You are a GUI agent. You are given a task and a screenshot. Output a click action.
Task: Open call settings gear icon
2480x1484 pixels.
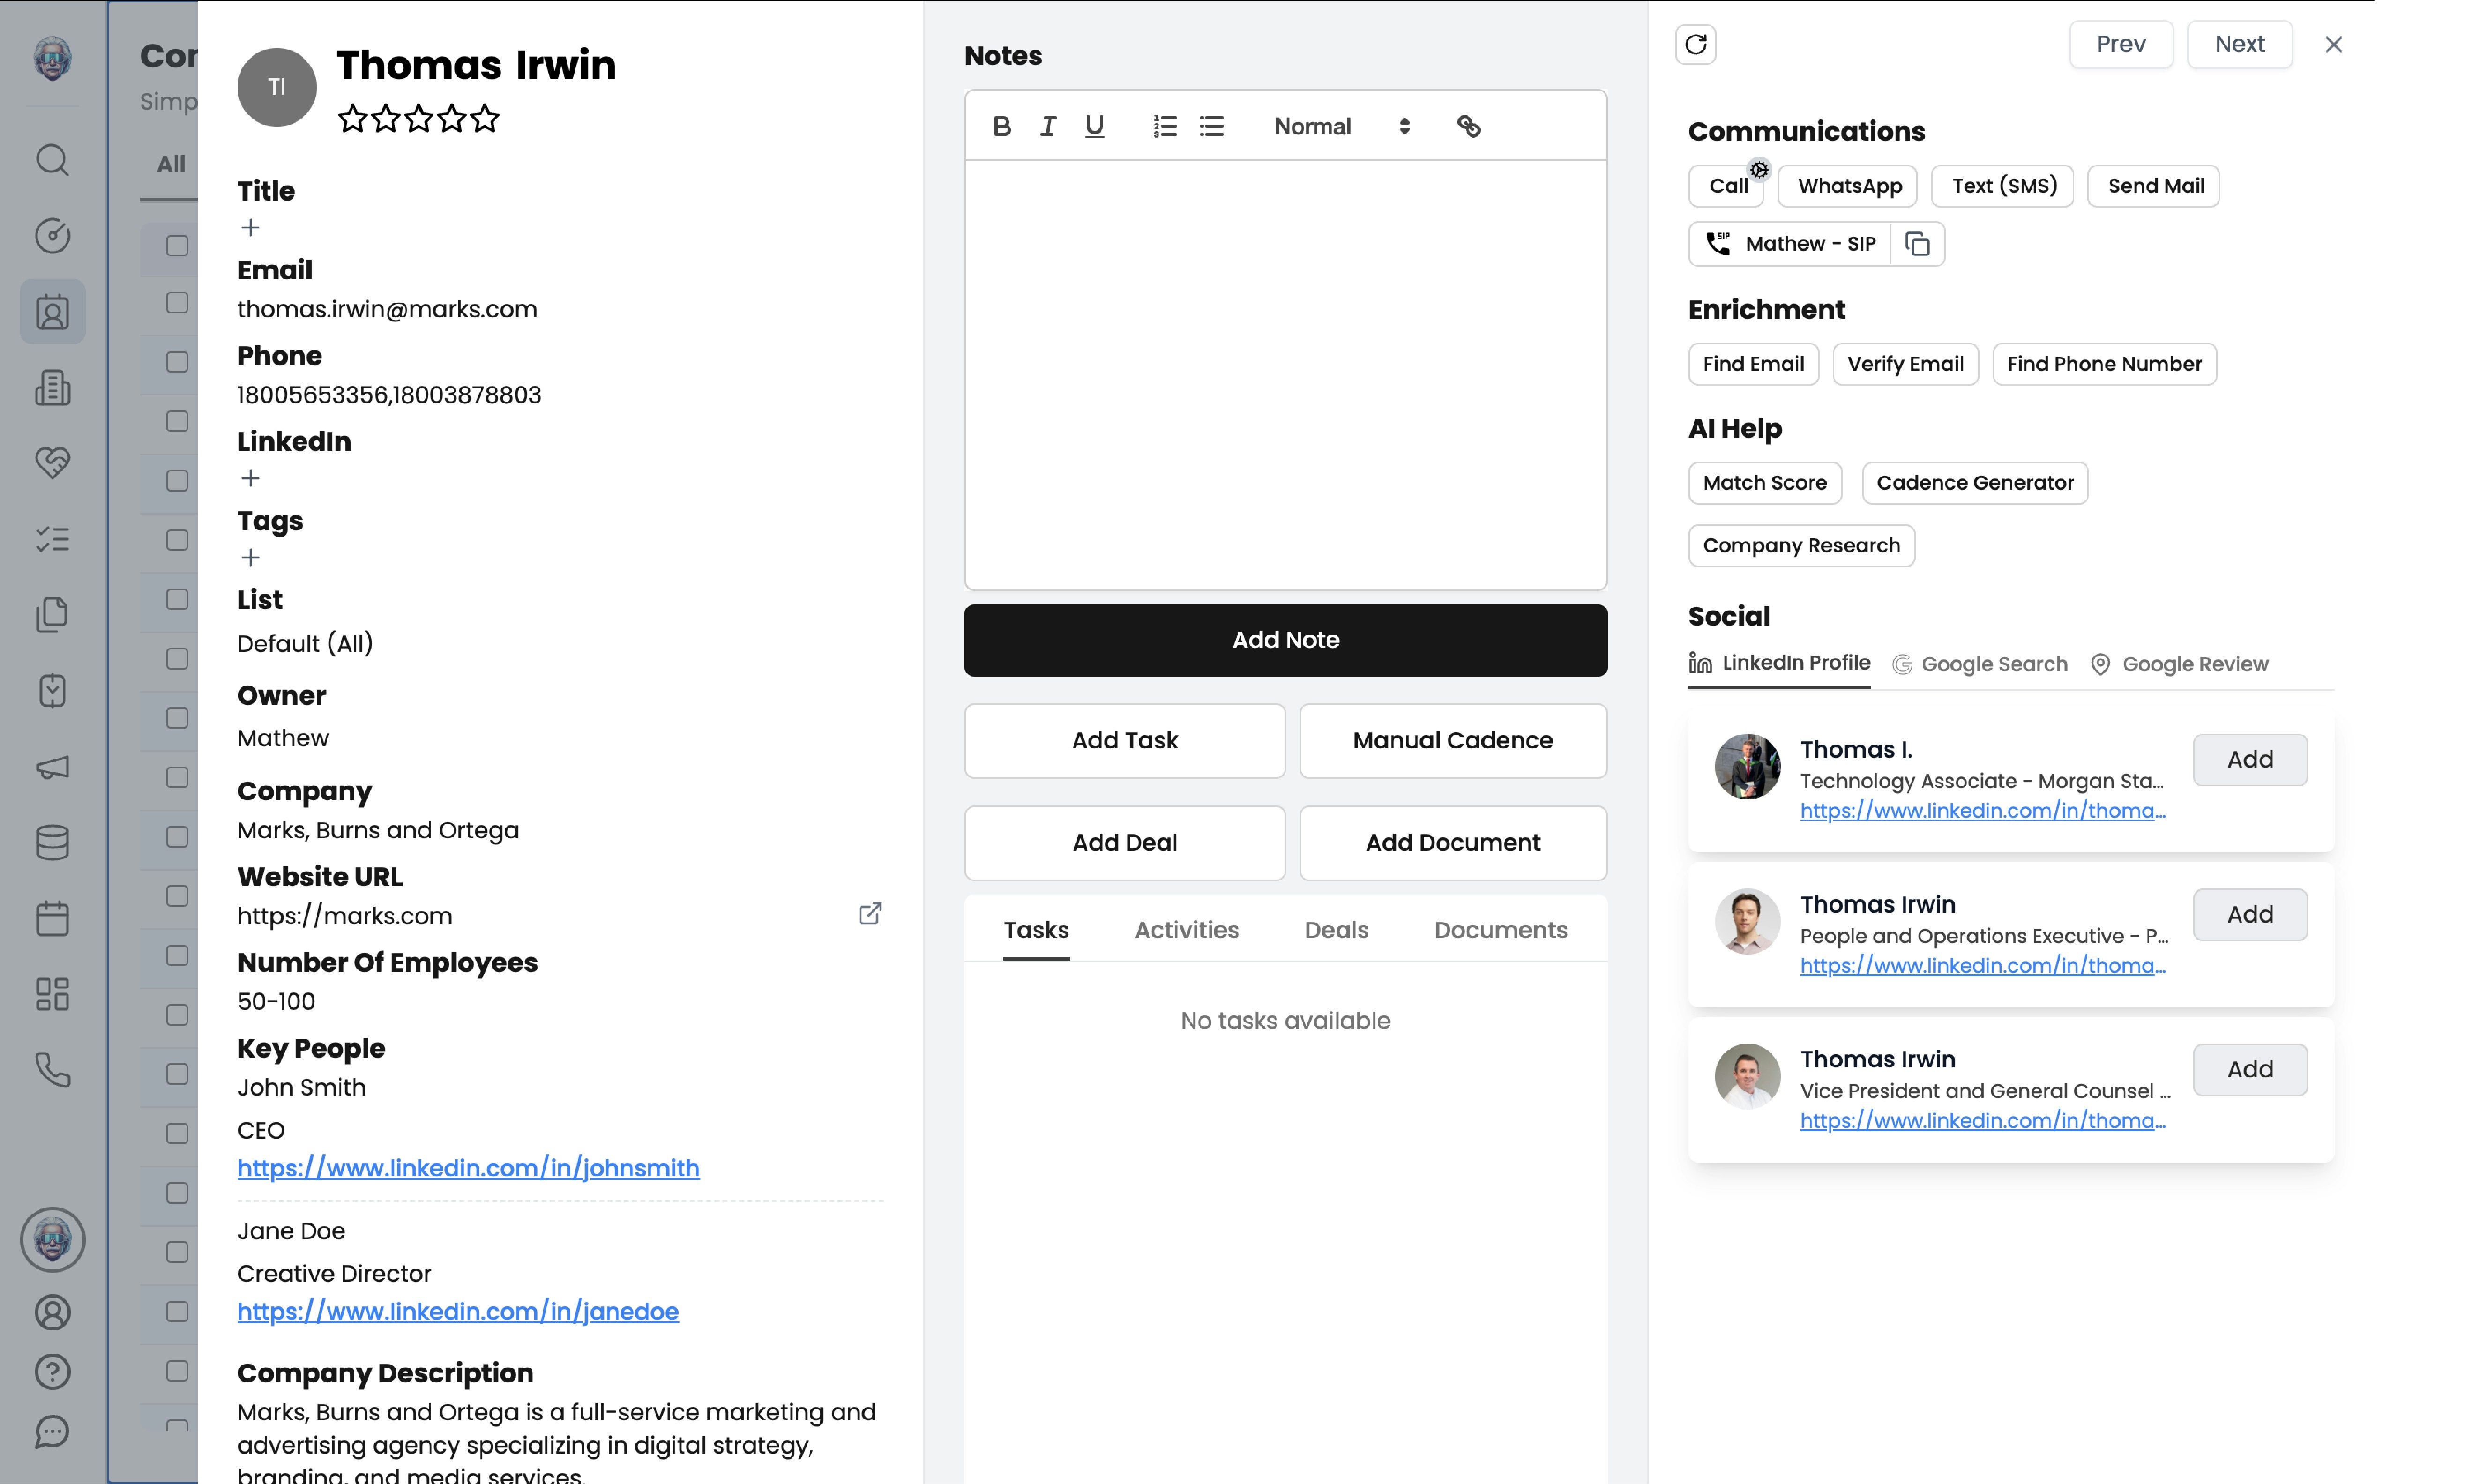(1759, 170)
